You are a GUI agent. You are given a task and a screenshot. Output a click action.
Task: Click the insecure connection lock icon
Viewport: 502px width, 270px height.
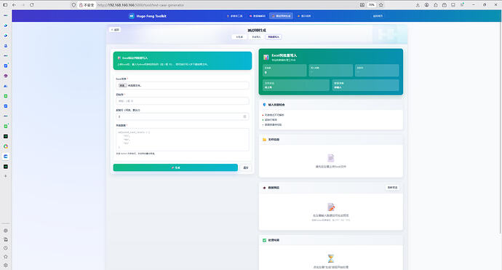click(x=81, y=5)
